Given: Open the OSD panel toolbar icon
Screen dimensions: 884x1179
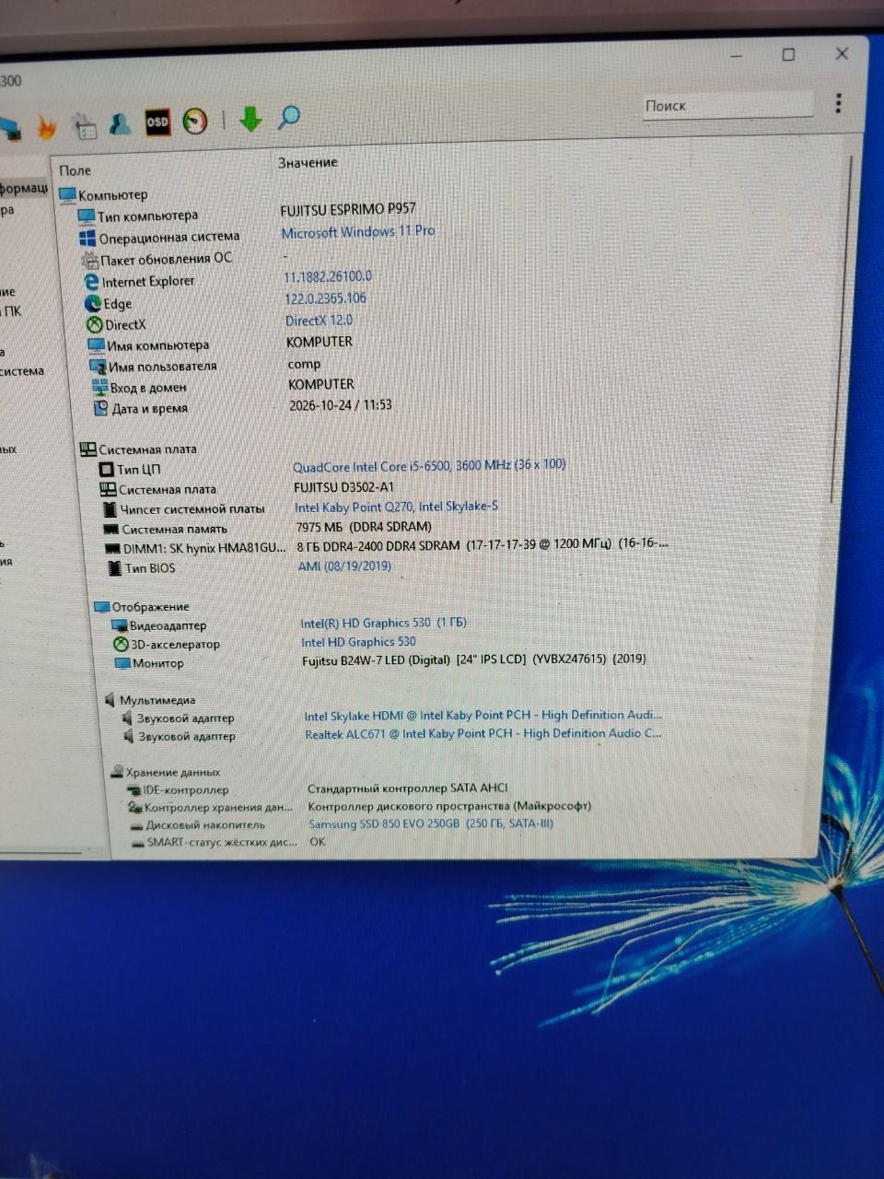Looking at the screenshot, I should (x=157, y=122).
